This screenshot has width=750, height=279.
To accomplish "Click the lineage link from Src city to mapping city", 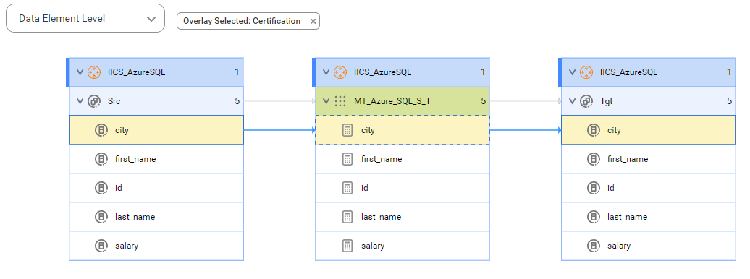I will (279, 130).
